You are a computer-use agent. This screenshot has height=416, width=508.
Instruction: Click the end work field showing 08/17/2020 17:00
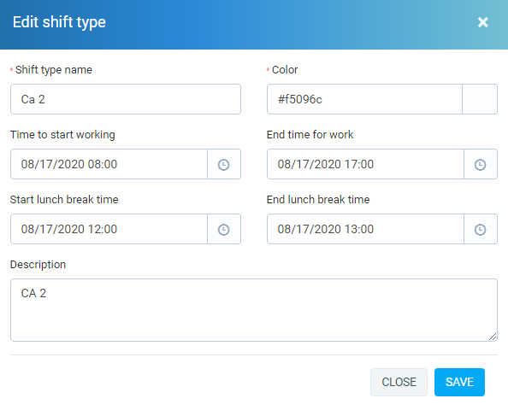tap(365, 164)
